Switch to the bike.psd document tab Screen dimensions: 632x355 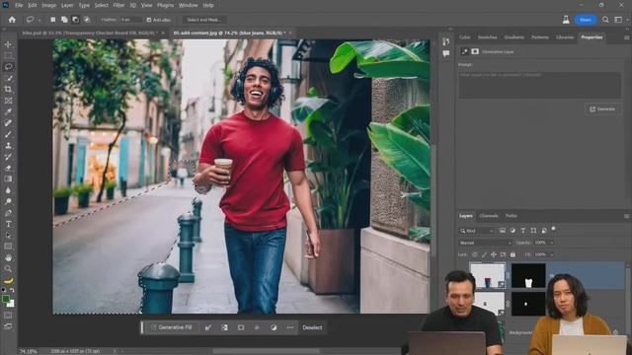(x=89, y=33)
